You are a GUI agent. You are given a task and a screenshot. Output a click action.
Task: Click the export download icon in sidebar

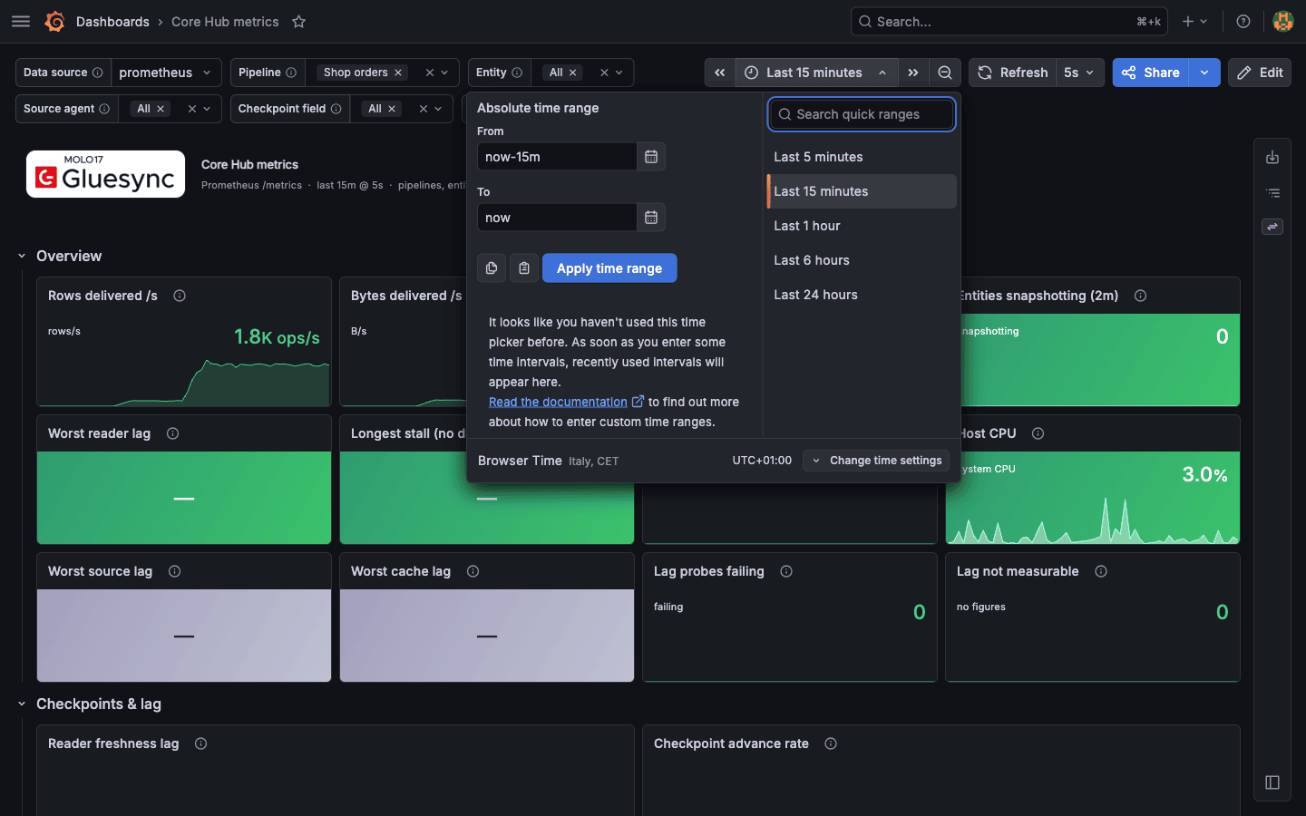coord(1272,158)
